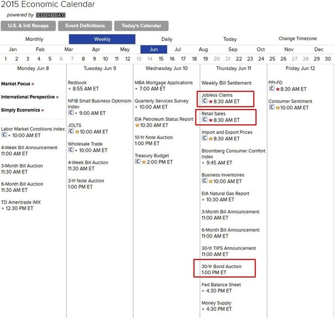335x318 pixels.
Task: Click the 'C' icon beside PPI-FD time
Action: pyautogui.click(x=272, y=88)
